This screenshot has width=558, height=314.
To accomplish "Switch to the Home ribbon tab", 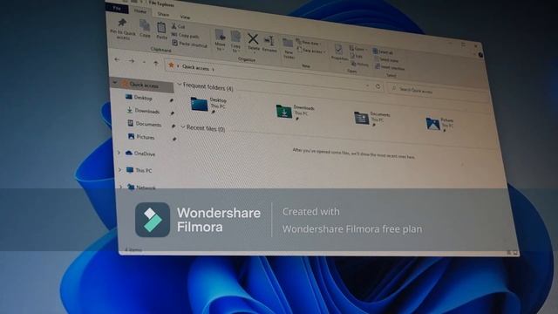I will [140, 11].
